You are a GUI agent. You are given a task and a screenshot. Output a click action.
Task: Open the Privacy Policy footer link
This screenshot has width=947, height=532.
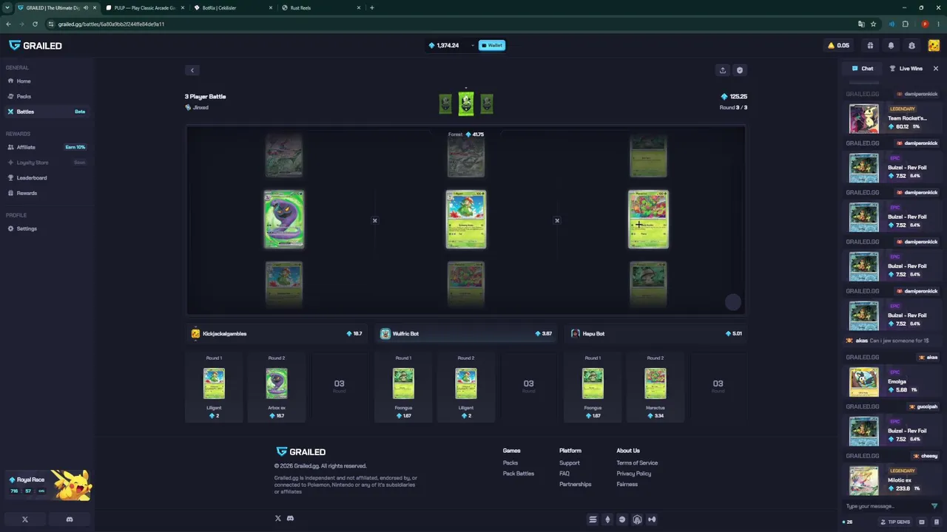coord(634,474)
